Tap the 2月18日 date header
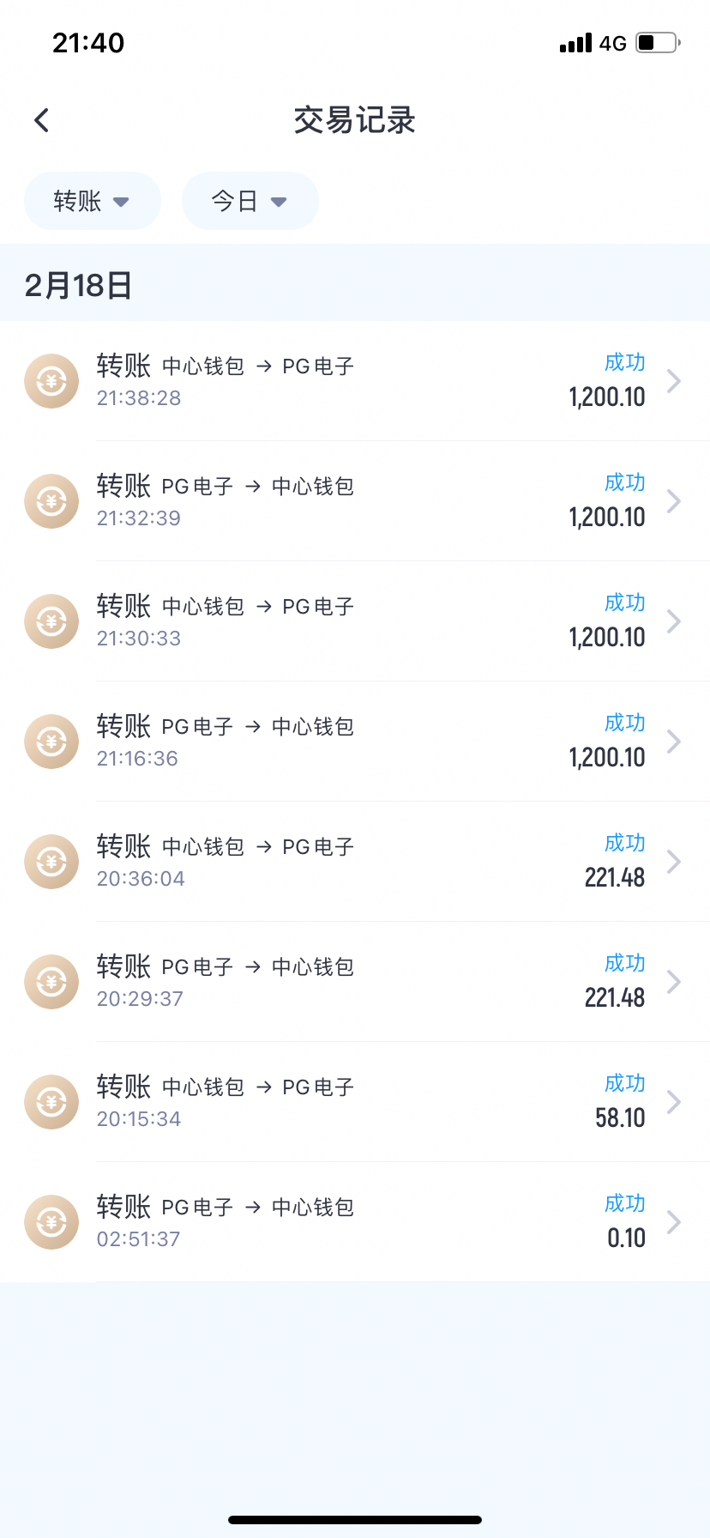The height and width of the screenshot is (1538, 710). pos(78,285)
